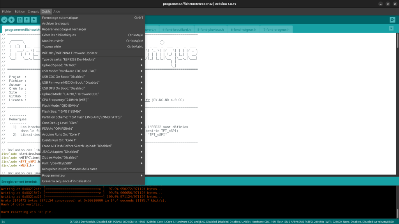399x224 pixels.
Task: Click 'Hash of data verified.' console line
Action: click(x=22, y=205)
